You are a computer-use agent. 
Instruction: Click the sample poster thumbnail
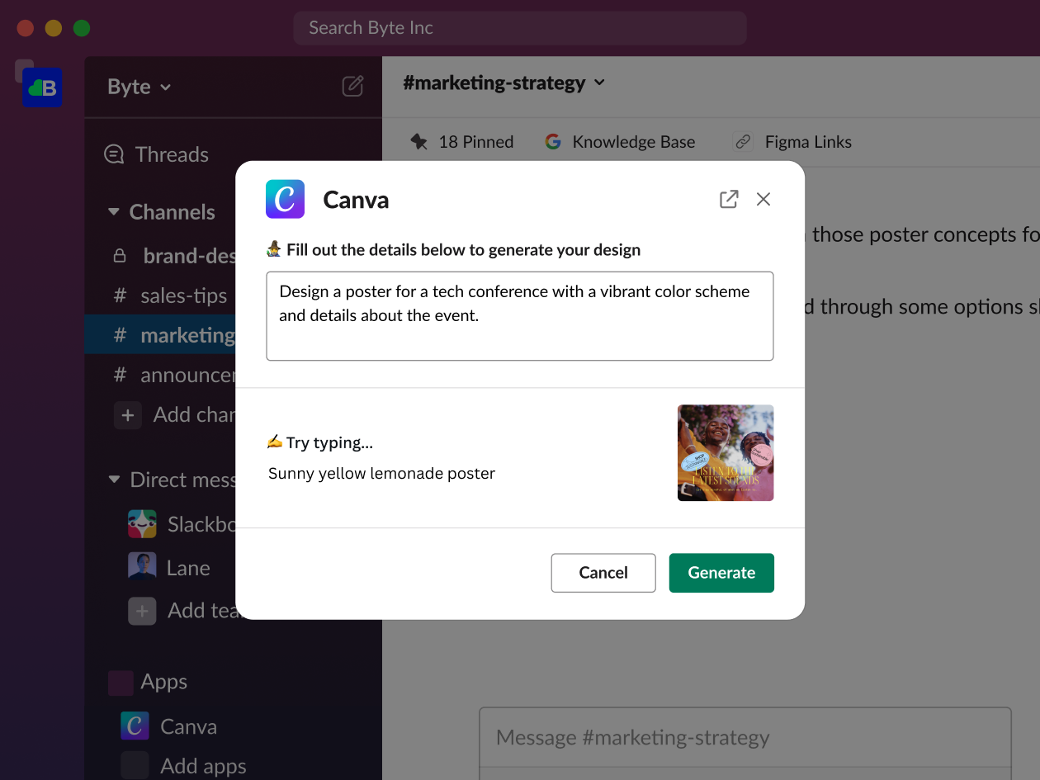click(x=726, y=453)
